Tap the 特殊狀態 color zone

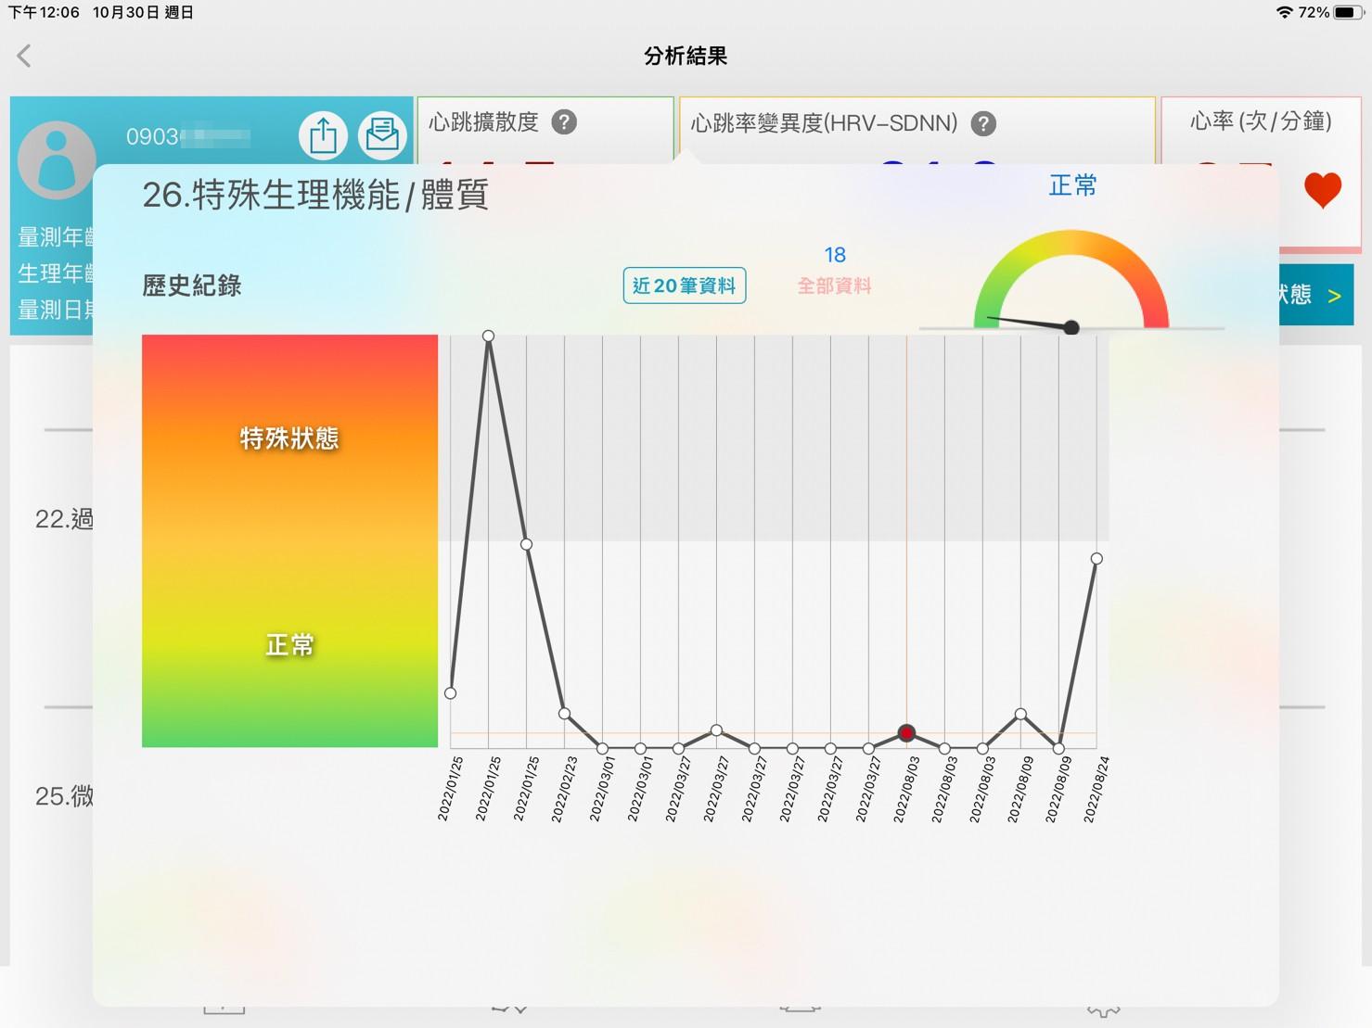pos(289,438)
